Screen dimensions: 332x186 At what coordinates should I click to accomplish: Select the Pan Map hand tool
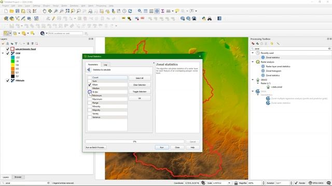[x=44, y=11]
